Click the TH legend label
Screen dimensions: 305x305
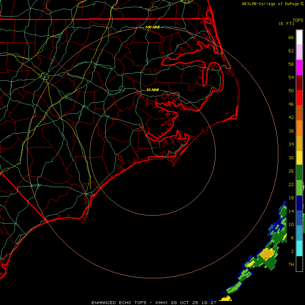click(291, 265)
